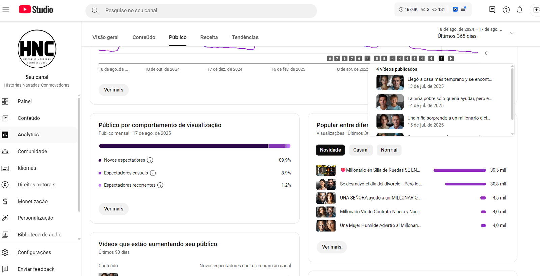Select the Casual filter chip

tap(361, 150)
